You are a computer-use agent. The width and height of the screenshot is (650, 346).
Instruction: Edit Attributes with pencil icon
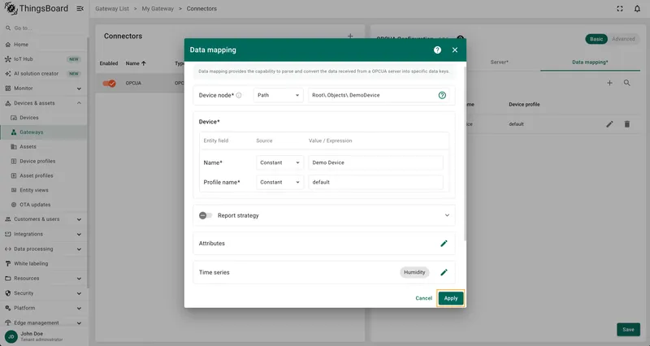[x=444, y=244]
